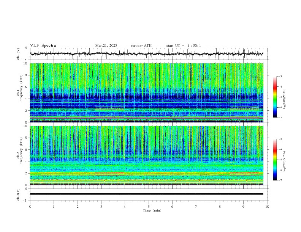Screen dimensions: 301x232
Task: Click inside the ch.2 spectrogram panel
Action: 146,155
